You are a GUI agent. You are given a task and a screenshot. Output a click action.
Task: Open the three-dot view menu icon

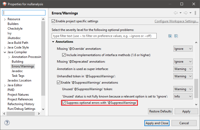[195, 13]
